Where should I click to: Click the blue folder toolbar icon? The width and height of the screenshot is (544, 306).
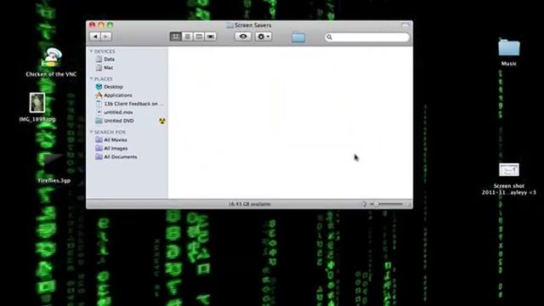[298, 37]
